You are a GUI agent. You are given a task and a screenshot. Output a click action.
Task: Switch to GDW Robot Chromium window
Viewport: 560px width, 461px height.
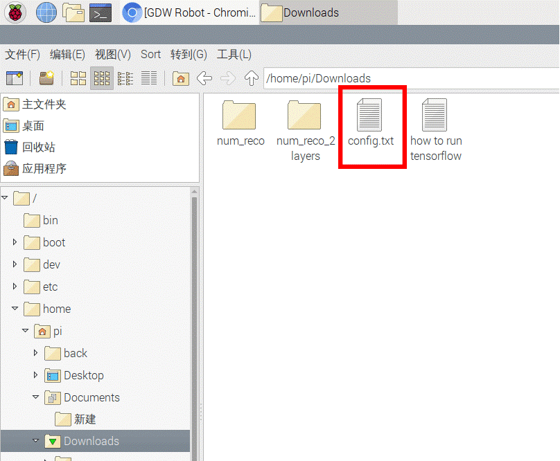tap(189, 12)
